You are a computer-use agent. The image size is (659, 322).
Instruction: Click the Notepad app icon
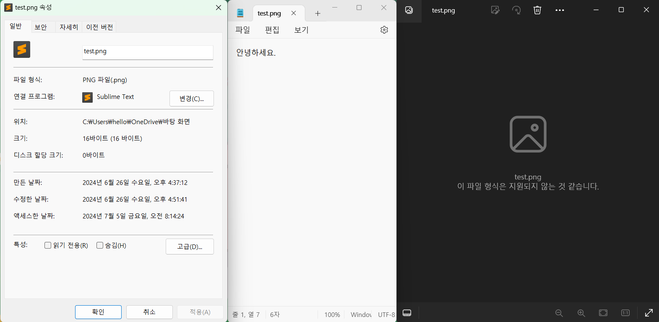(240, 13)
